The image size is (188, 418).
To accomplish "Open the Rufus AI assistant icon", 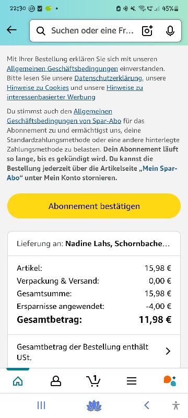I will tap(170, 381).
